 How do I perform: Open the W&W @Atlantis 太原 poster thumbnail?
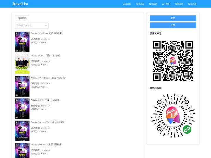[x=22, y=150]
